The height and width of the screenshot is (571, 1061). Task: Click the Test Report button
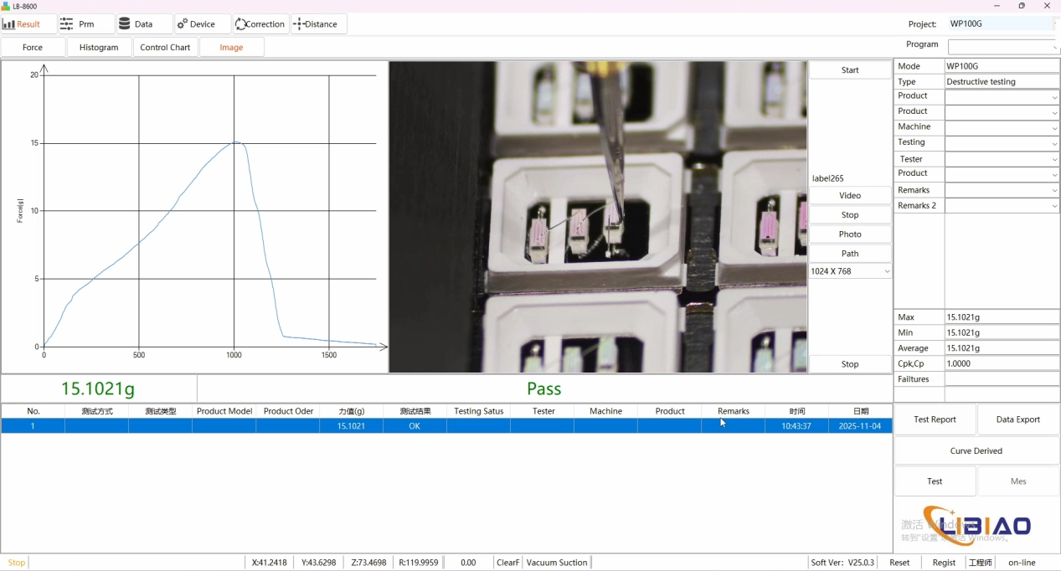coord(935,419)
